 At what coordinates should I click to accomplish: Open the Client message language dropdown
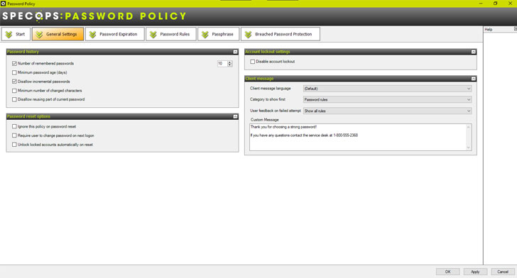point(387,89)
